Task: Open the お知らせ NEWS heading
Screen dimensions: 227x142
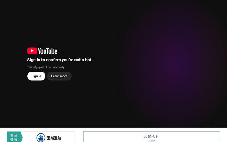Action: [151, 138]
